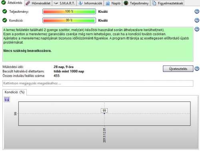200x151 pixels.
Task: Click the gauge icon on Teljesítmény tab
Action: pos(126,3)
